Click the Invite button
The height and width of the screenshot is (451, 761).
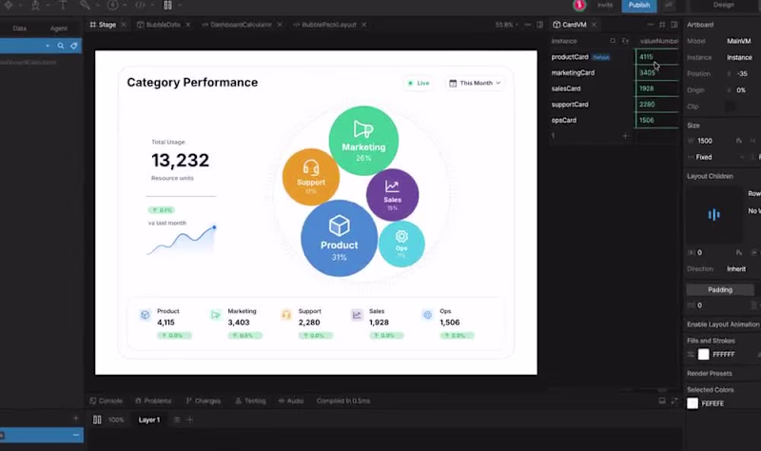605,5
